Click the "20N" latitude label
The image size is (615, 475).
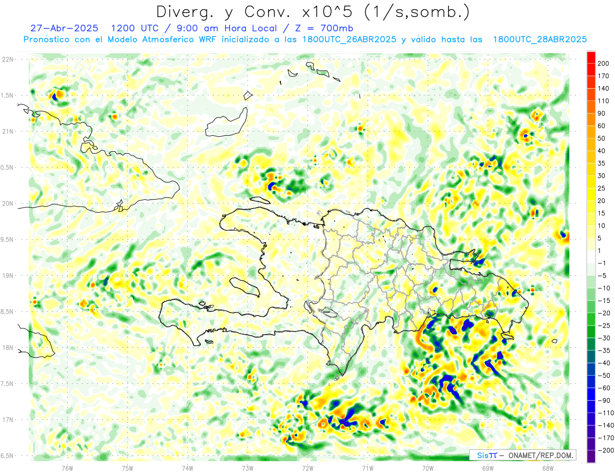tap(7, 203)
